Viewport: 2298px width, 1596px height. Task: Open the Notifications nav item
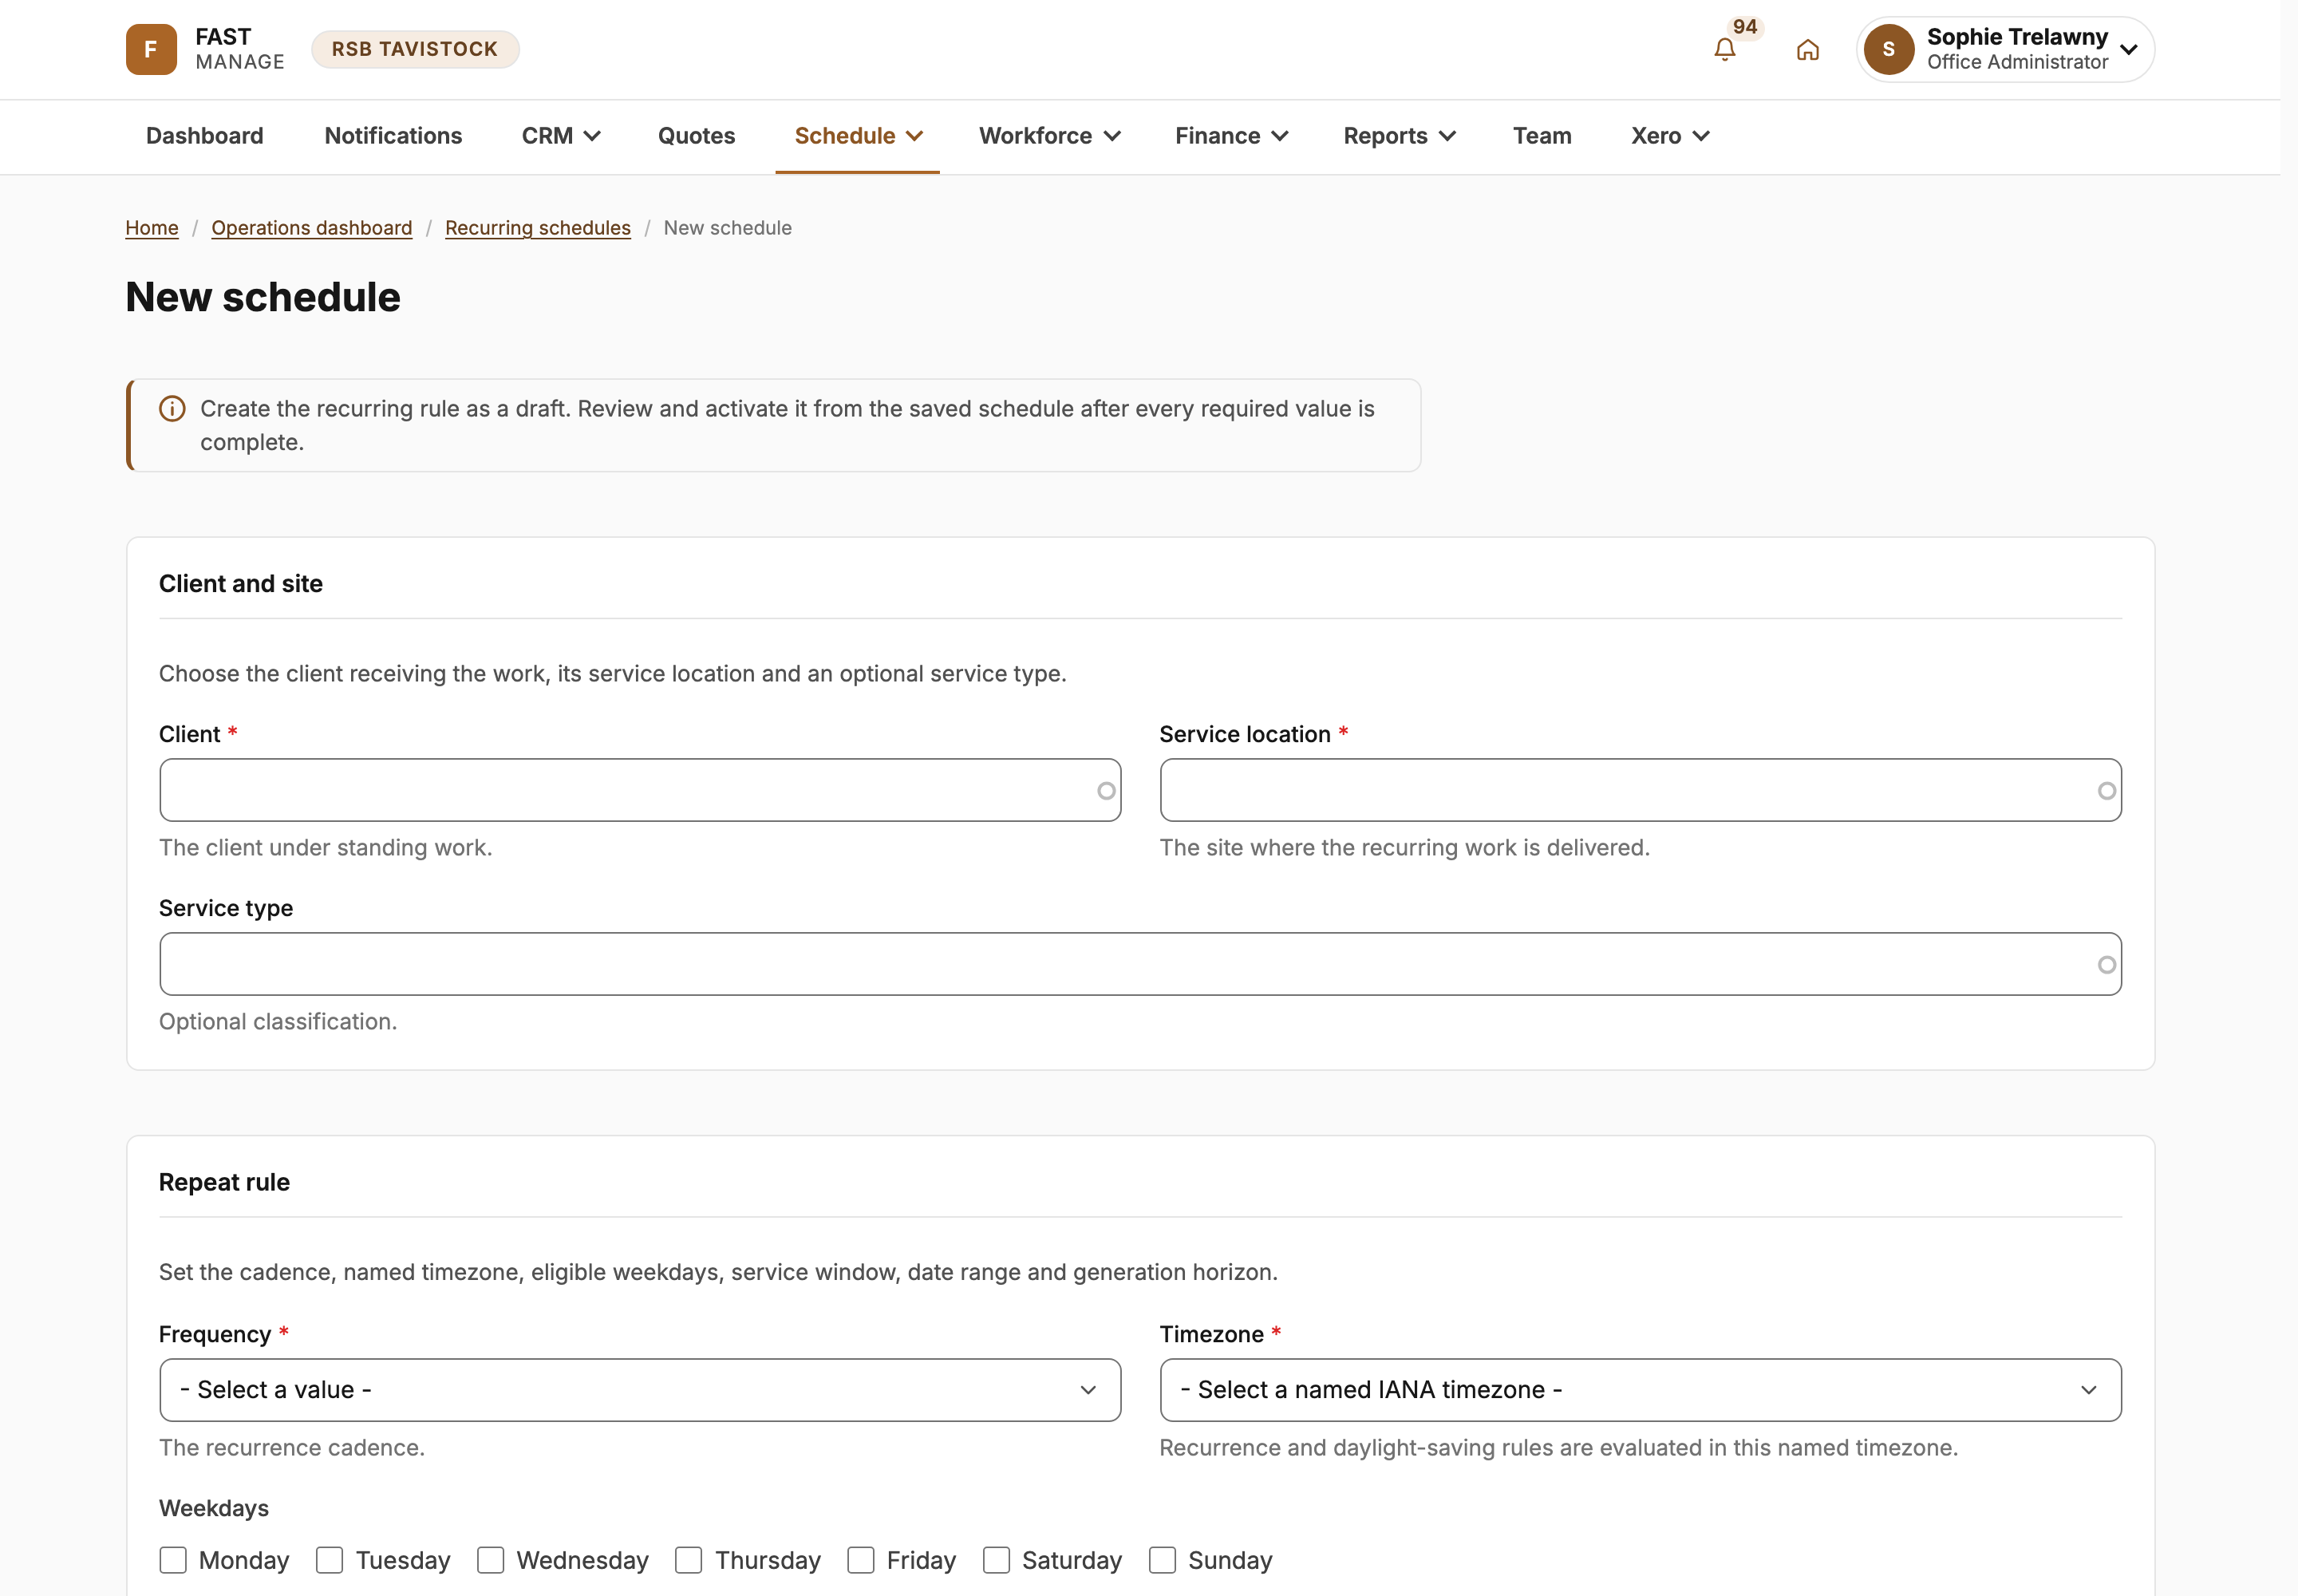393,136
